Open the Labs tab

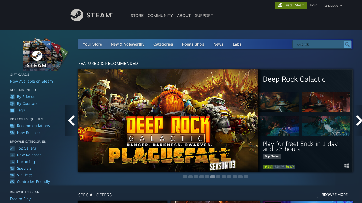(237, 44)
